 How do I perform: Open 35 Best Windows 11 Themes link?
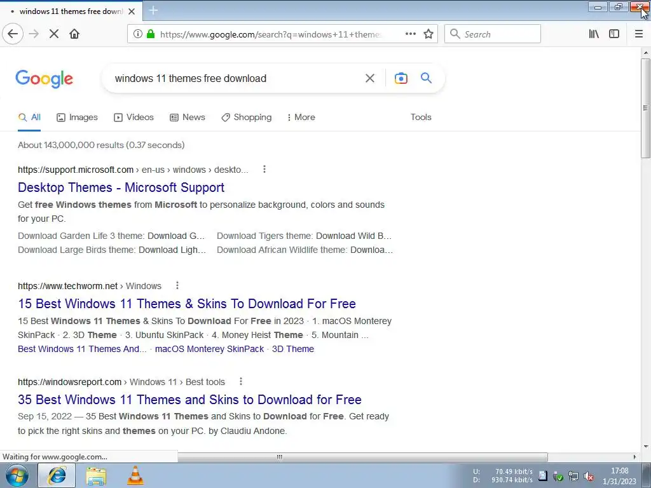click(x=189, y=400)
